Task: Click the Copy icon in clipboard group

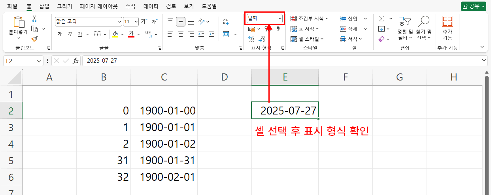Action: [34, 29]
